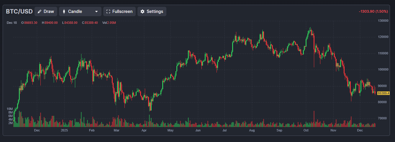This screenshot has width=395, height=142.
Task: Click the low price value 84388.00
Action: coord(71,23)
